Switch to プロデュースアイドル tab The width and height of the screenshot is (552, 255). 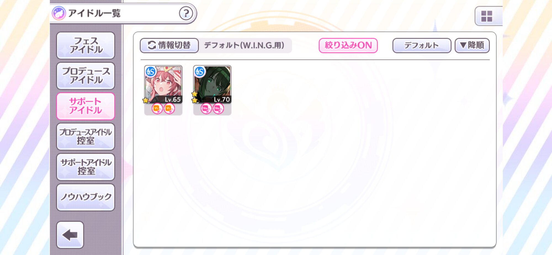[x=86, y=76]
